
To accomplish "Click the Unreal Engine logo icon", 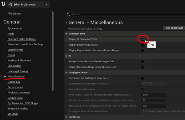I will 3,4.
